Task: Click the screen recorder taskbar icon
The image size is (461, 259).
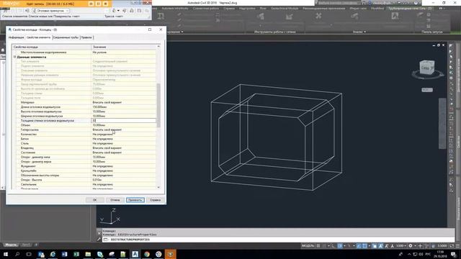Action: click(x=170, y=254)
